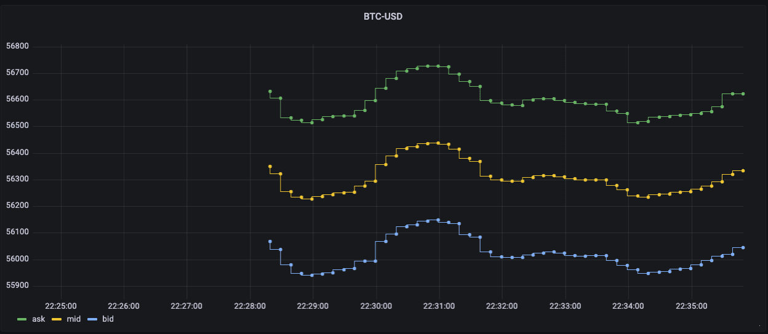Select the rightmost yellow mid data point
The height and width of the screenshot is (334, 768).
click(x=743, y=170)
